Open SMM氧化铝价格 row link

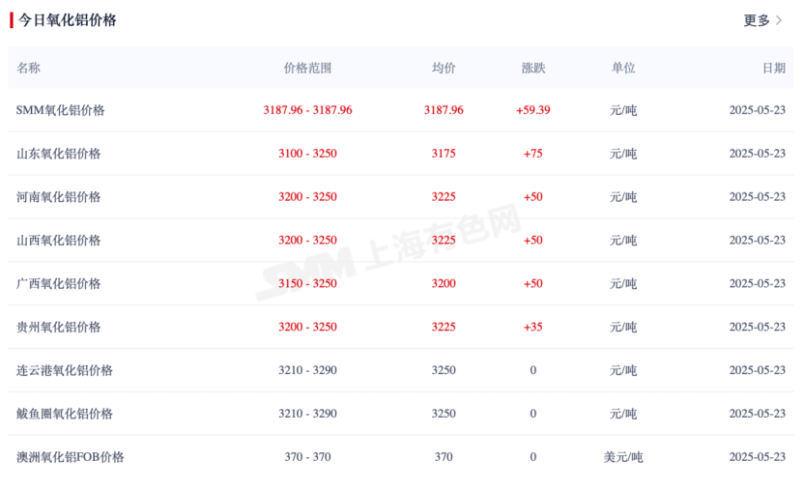click(x=60, y=110)
